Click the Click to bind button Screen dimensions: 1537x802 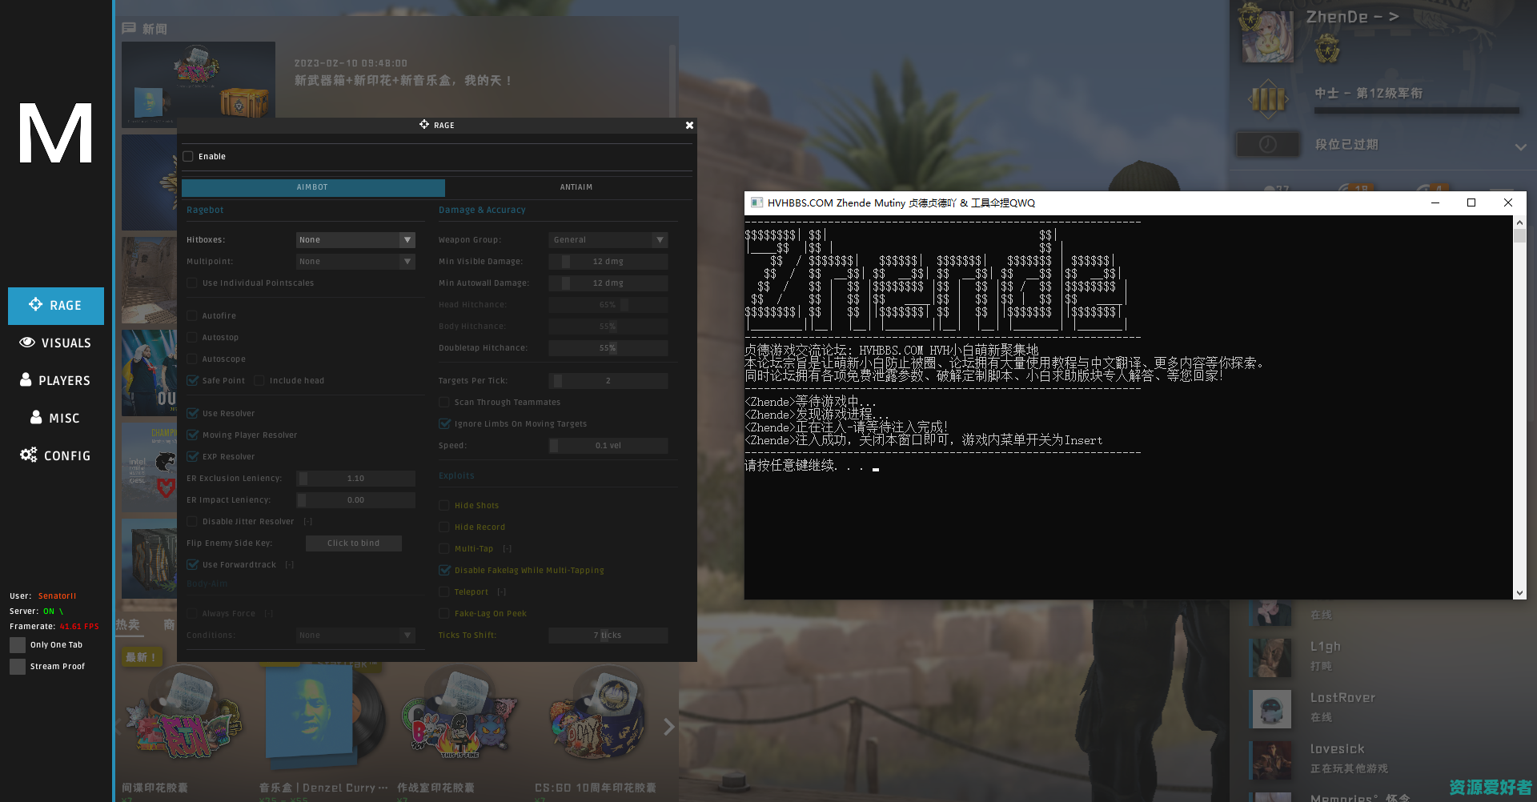pyautogui.click(x=353, y=543)
